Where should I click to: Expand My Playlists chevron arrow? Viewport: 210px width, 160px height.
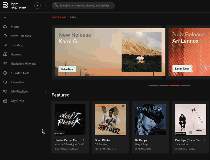point(46,92)
